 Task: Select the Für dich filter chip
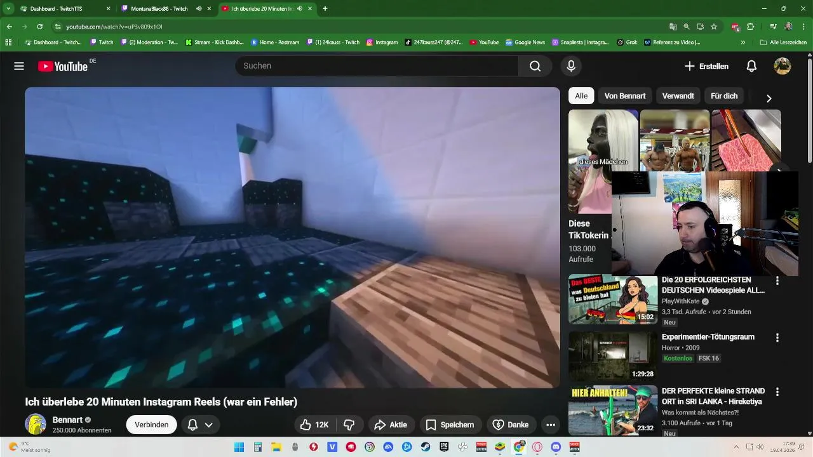pos(724,96)
